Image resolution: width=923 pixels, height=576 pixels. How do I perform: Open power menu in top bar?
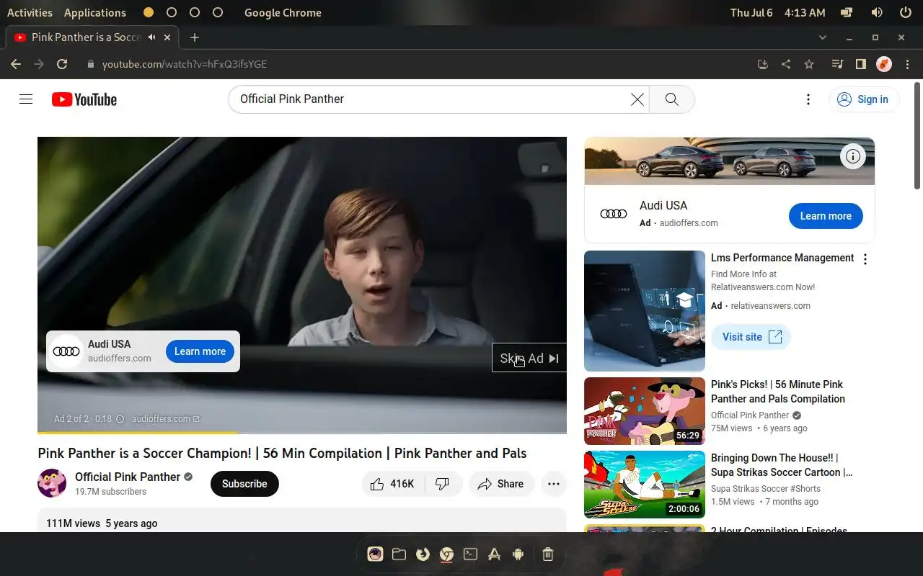(x=905, y=12)
